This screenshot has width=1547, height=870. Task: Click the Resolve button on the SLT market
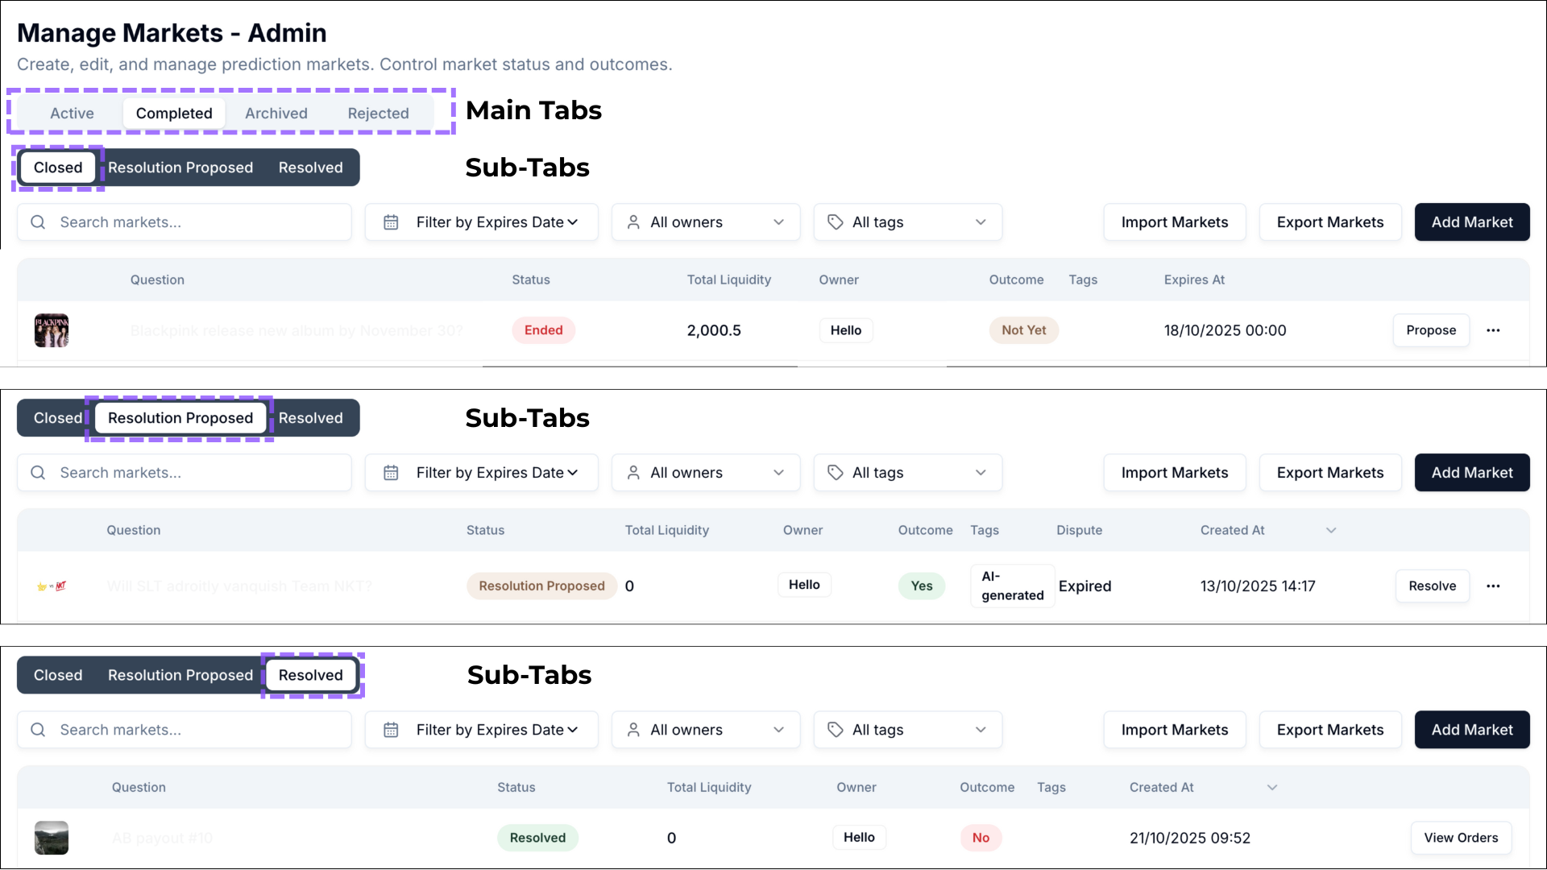point(1433,586)
